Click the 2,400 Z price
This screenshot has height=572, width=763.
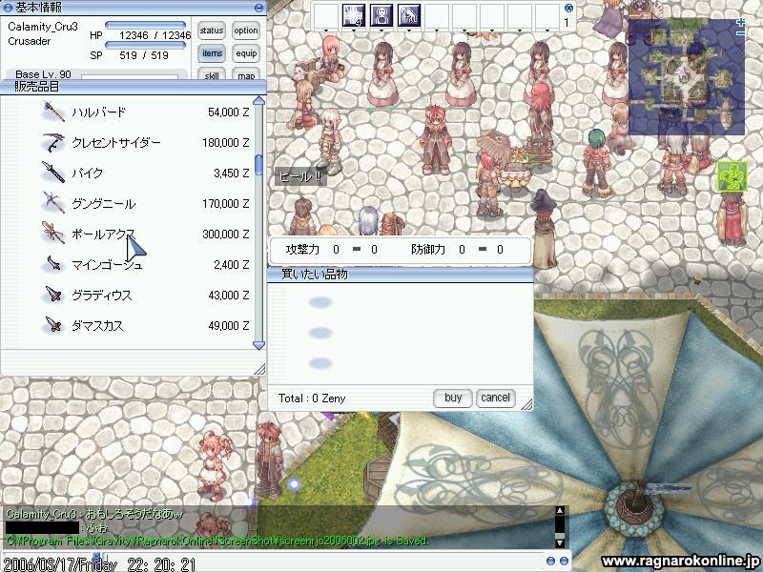click(232, 265)
